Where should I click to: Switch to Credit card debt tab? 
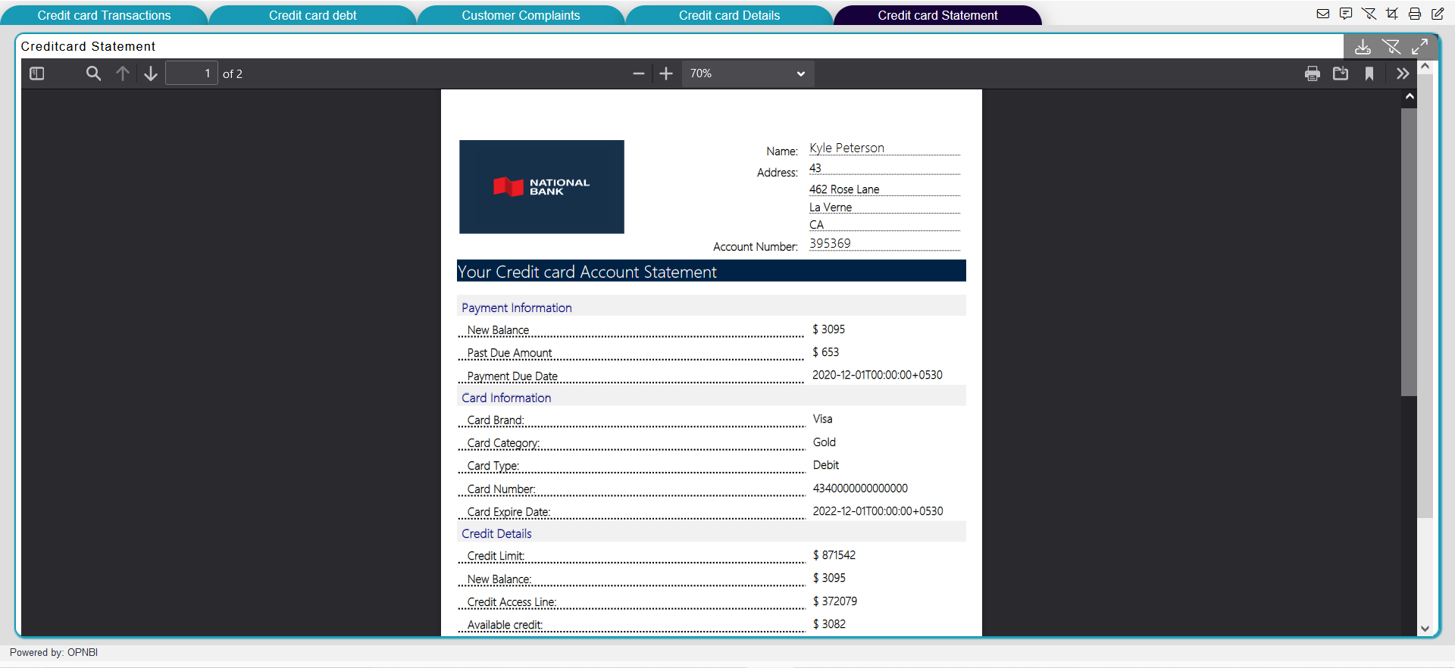tap(312, 15)
